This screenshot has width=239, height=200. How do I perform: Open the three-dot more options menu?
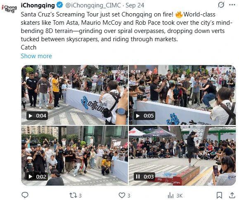point(232,5)
